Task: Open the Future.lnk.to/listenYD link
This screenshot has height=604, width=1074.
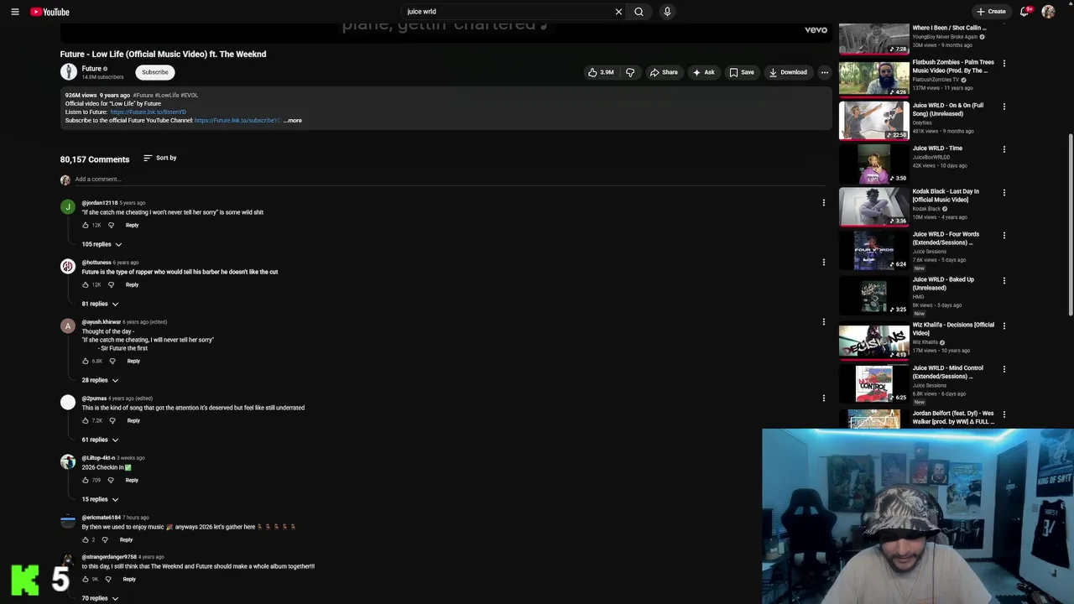Action: (148, 112)
